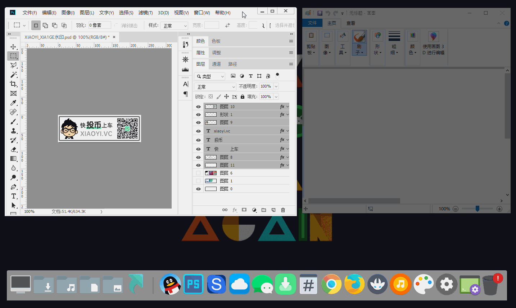
Task: Open the Paragraph panel icon
Action: pos(185,94)
